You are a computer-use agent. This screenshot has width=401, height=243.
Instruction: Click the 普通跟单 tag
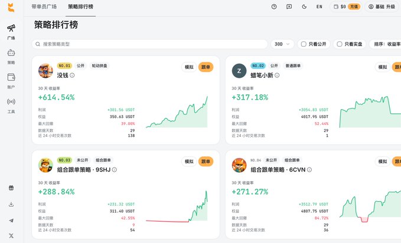[x=293, y=66]
